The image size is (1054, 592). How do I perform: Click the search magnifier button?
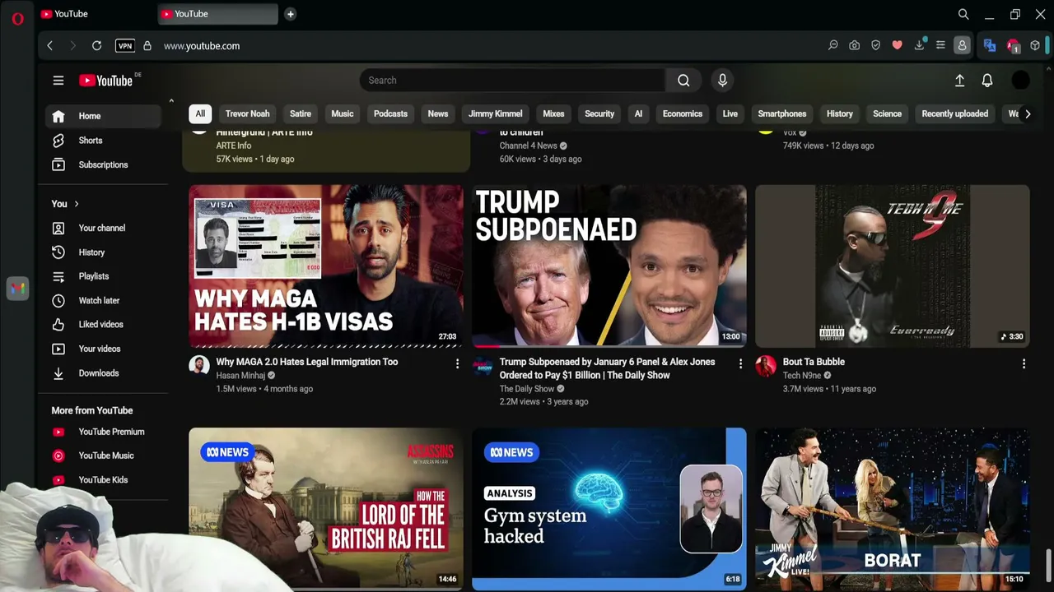(x=683, y=81)
